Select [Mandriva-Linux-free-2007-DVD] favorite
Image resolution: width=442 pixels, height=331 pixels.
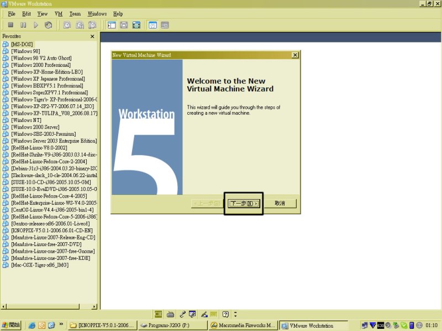pos(46,244)
